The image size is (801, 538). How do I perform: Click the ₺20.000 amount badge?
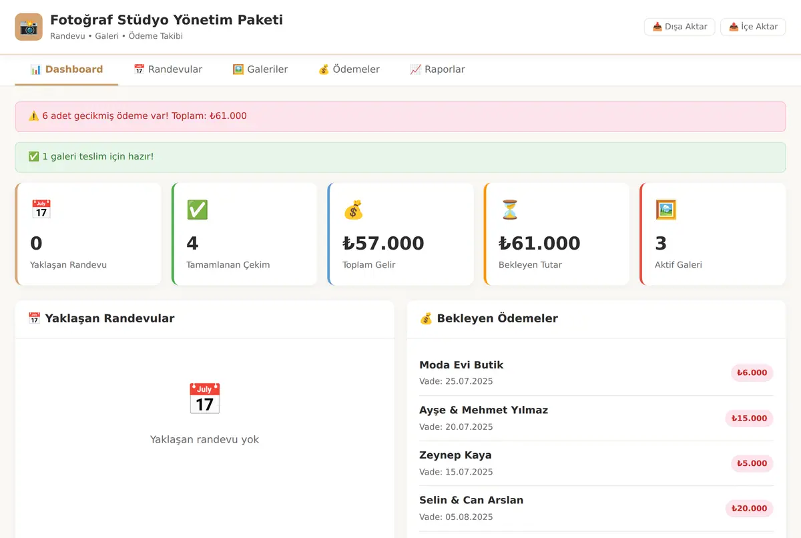coord(749,509)
